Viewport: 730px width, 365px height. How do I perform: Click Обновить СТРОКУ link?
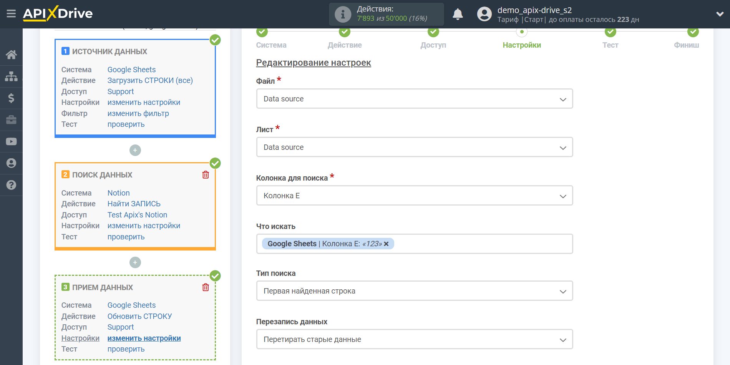(x=139, y=316)
